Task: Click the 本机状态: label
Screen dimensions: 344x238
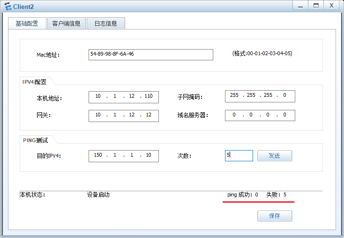Action: tap(32, 195)
